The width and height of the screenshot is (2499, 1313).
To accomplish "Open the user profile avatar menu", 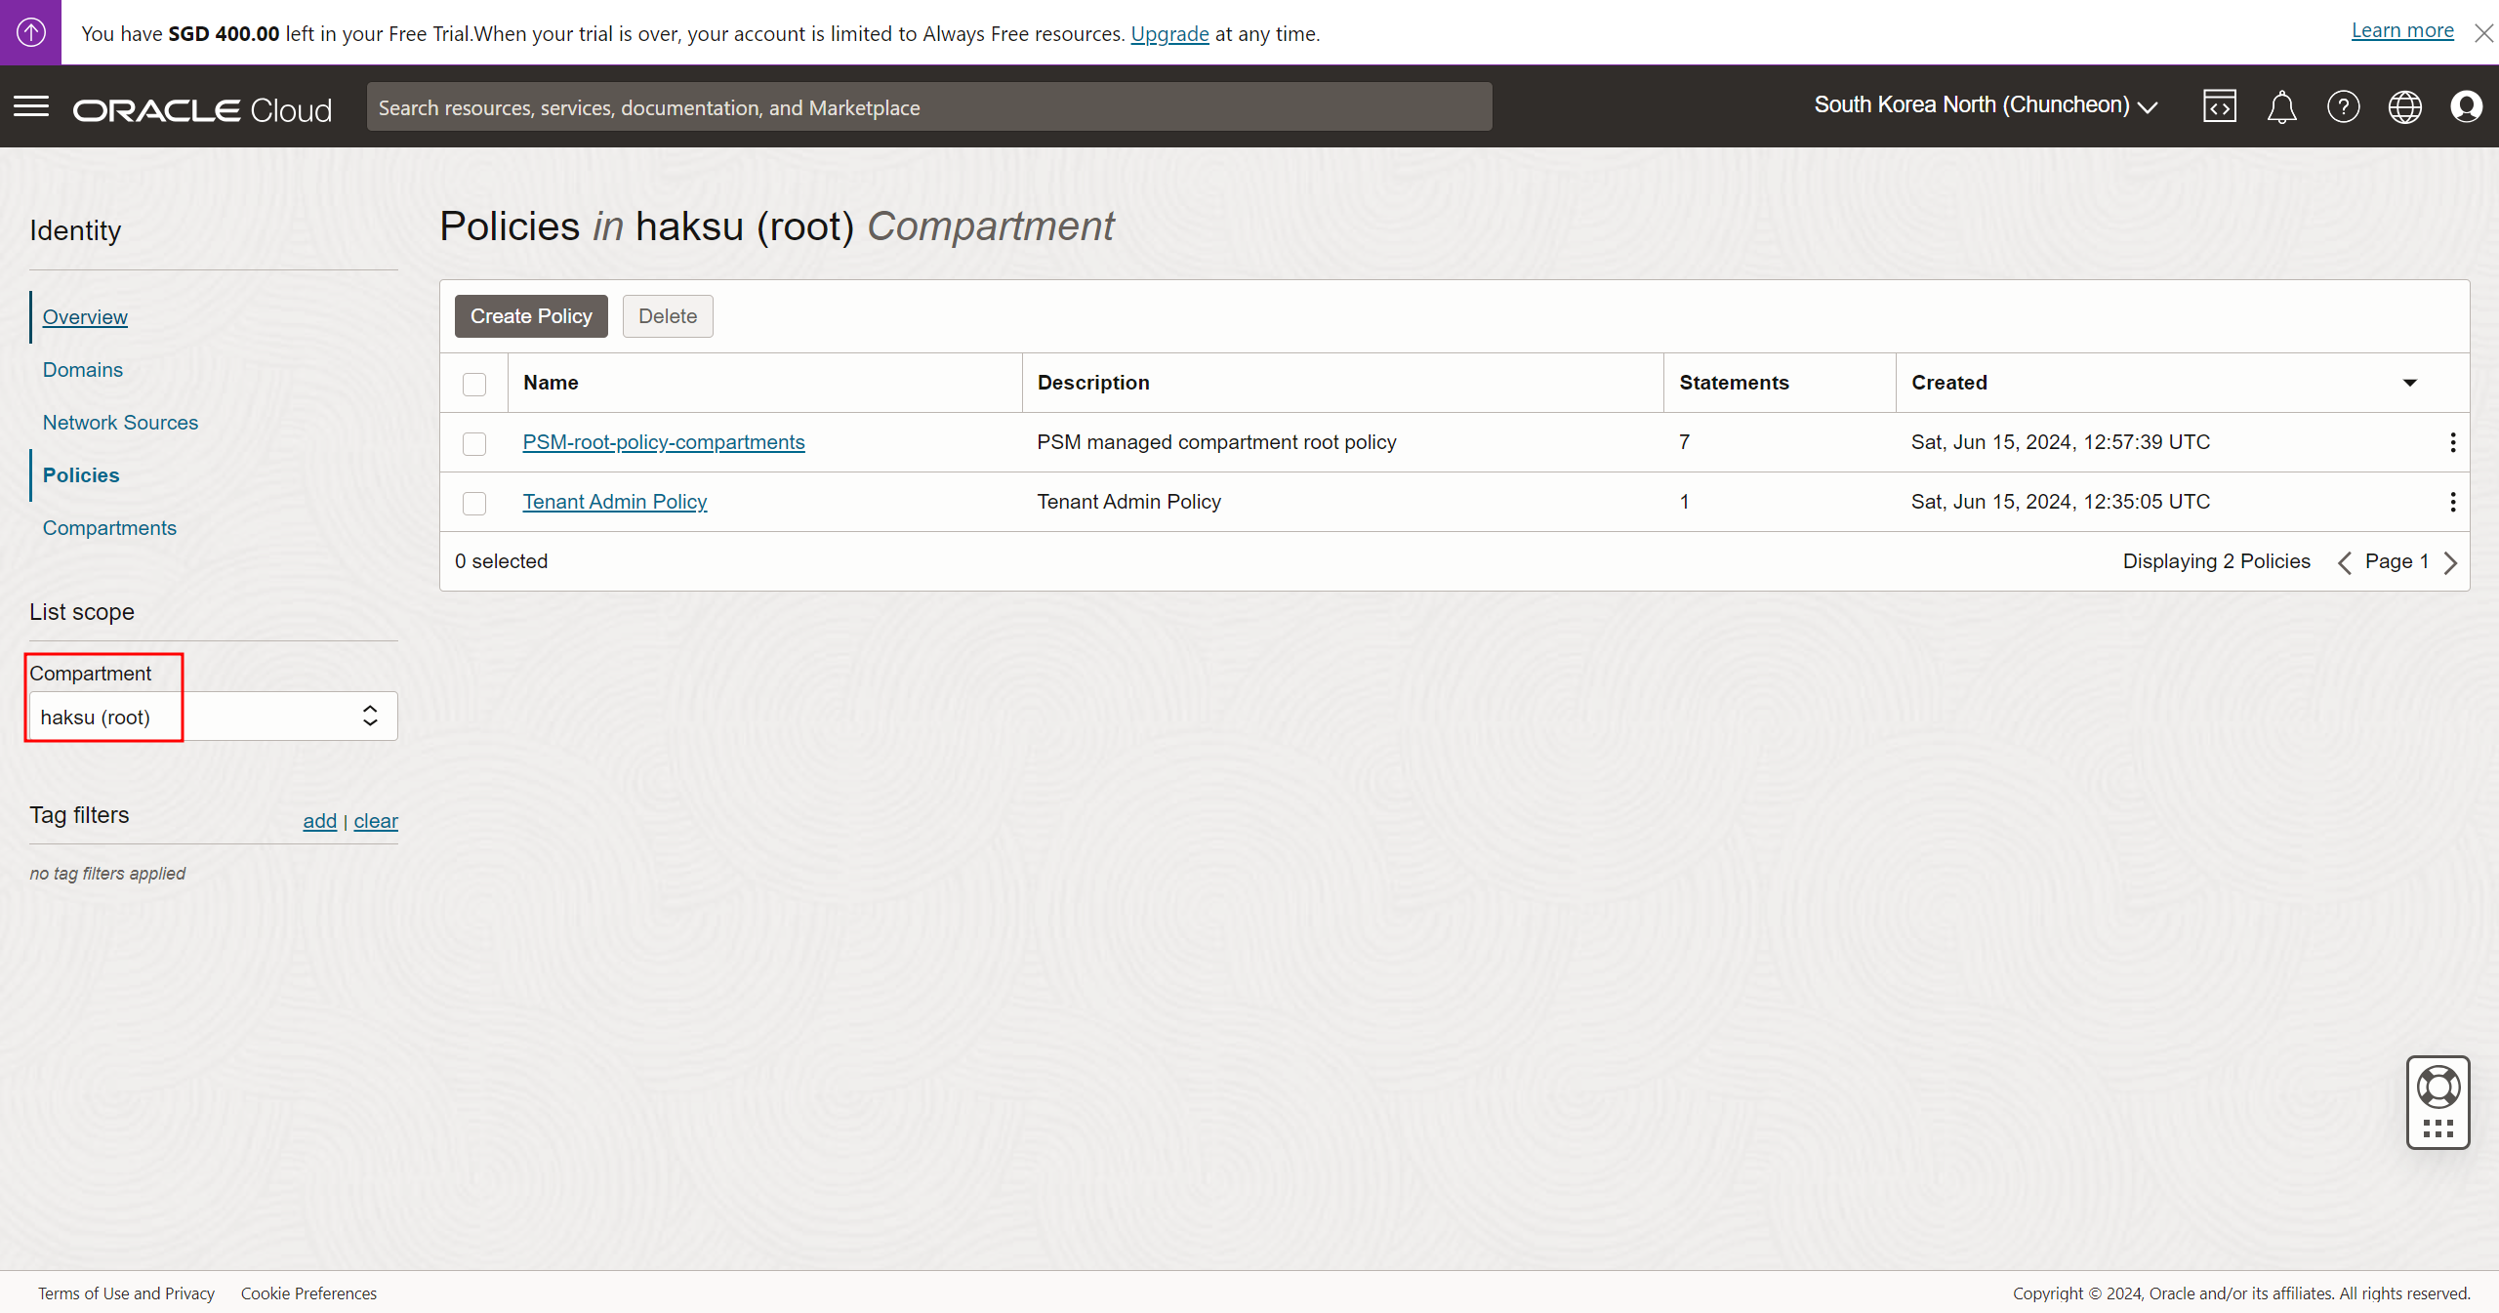I will pos(2466,106).
